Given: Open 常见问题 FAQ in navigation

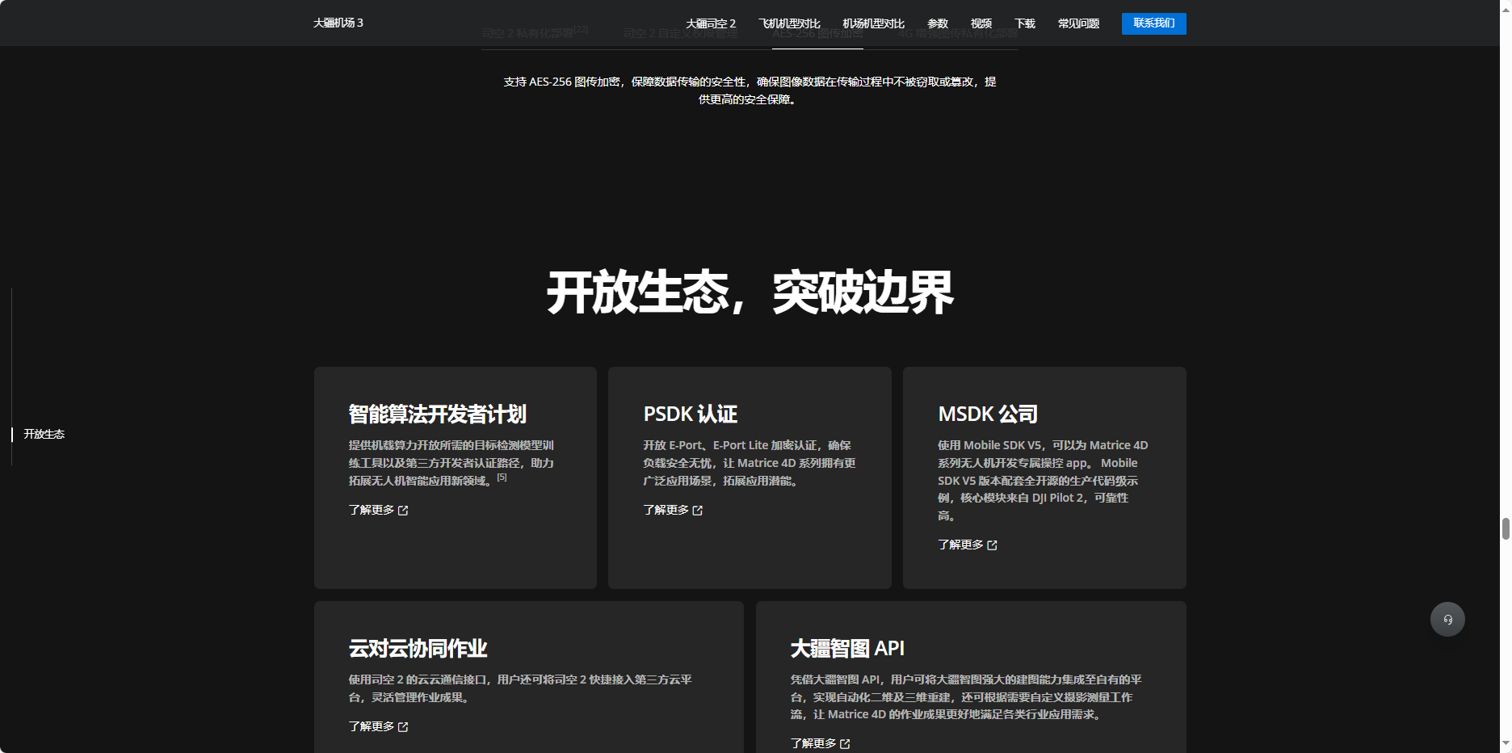Looking at the screenshot, I should coord(1078,23).
